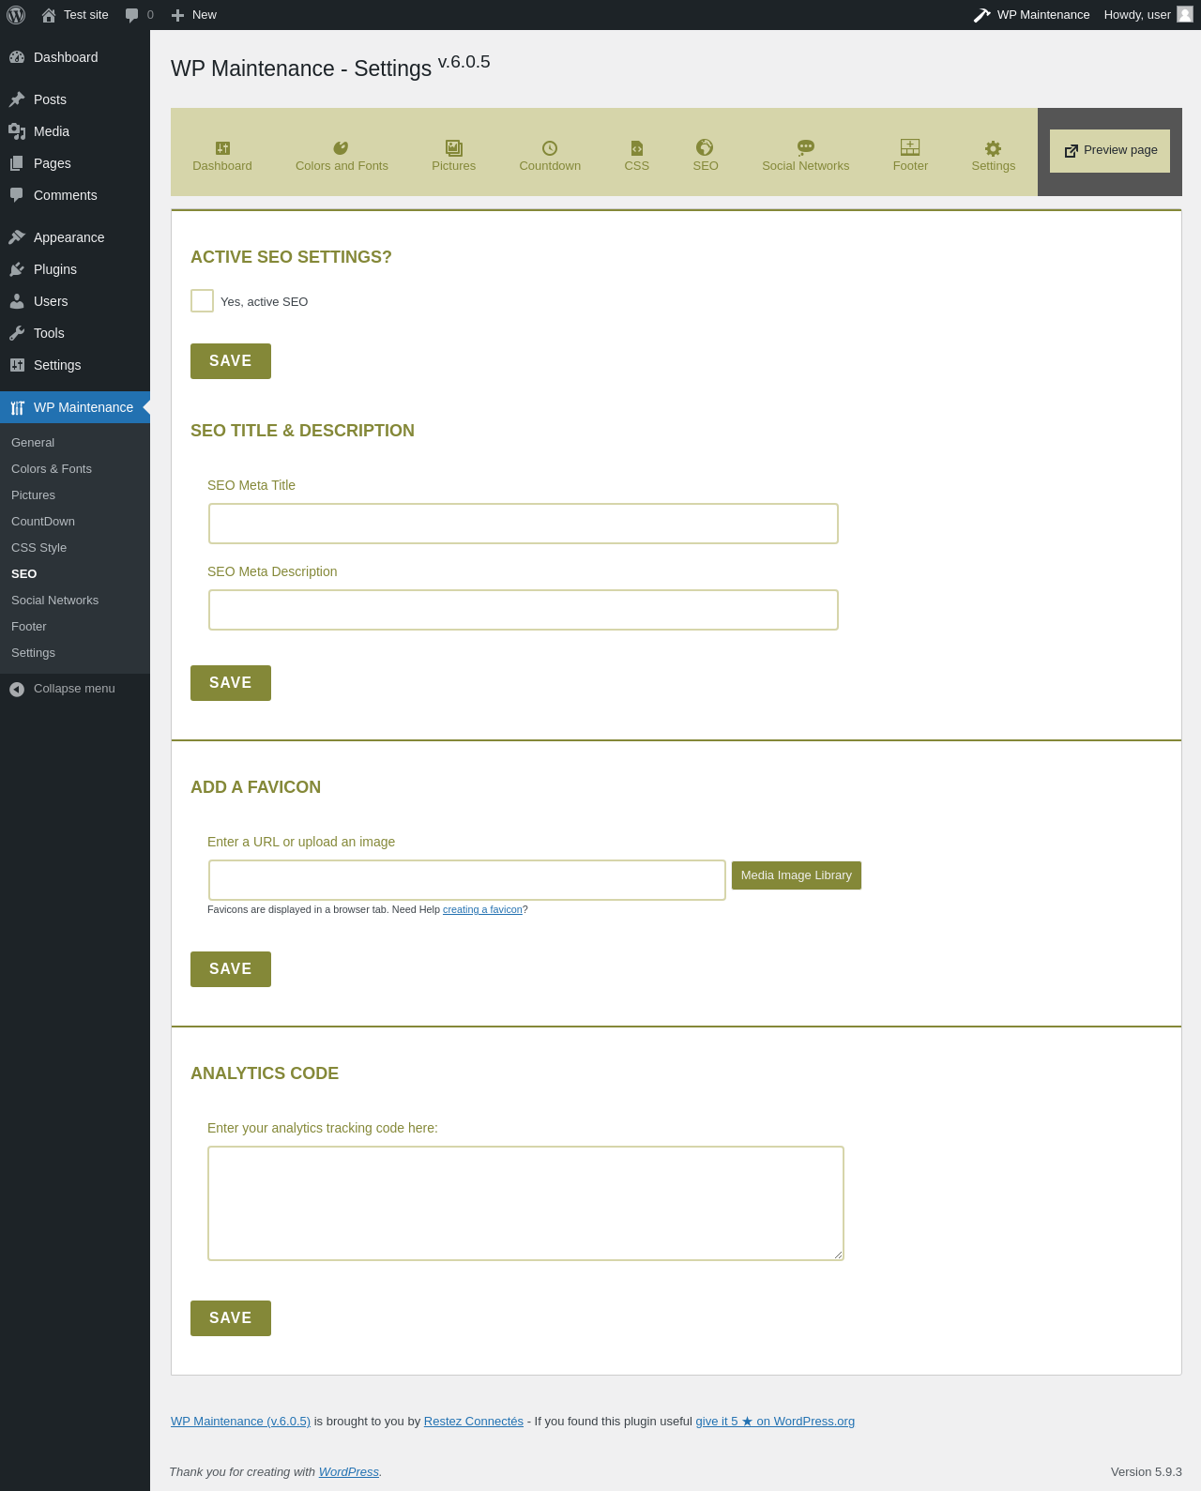Focus the SEO Meta Description field

524,610
